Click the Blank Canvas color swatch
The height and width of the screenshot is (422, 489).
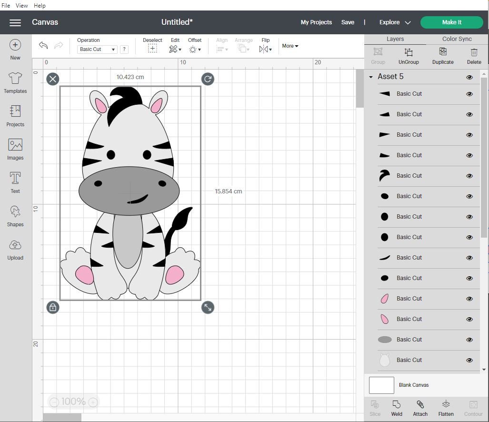[381, 385]
